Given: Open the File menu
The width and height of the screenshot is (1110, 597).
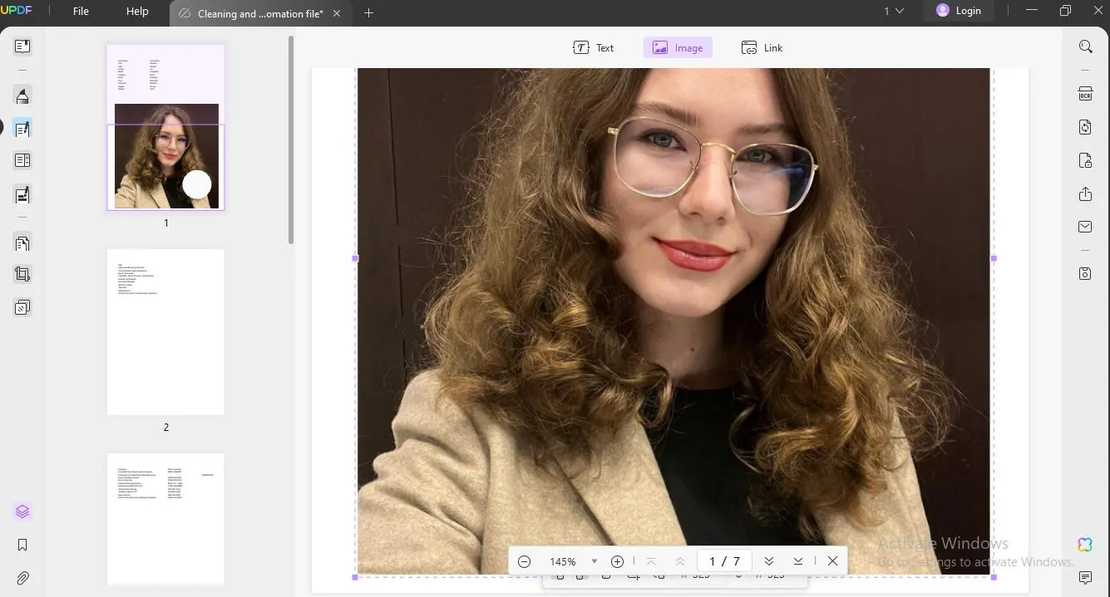Looking at the screenshot, I should tap(81, 12).
